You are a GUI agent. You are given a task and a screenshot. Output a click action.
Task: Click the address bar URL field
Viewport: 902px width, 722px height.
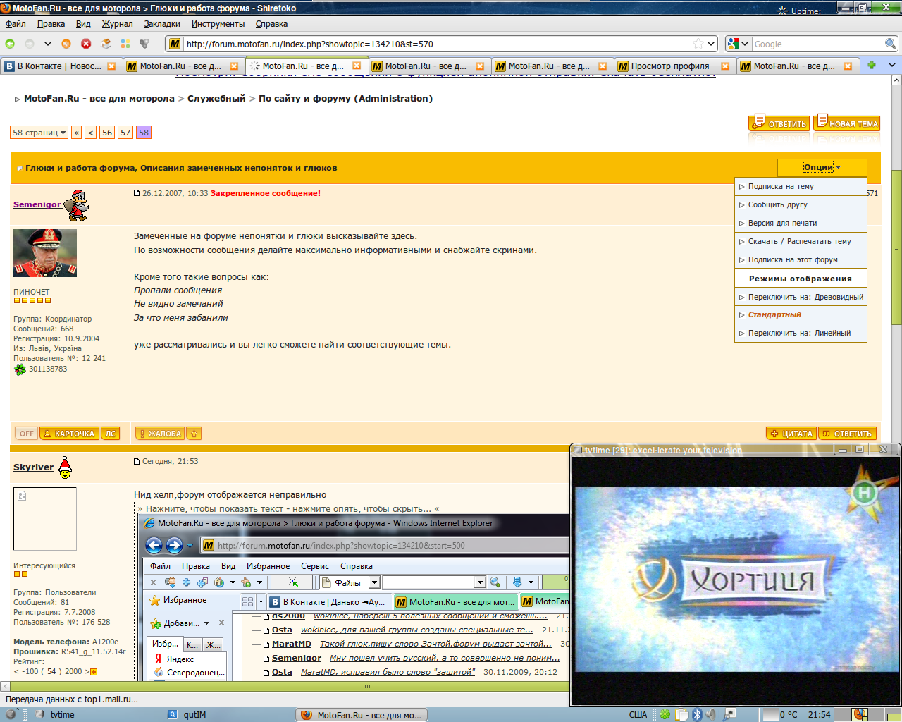[x=437, y=44]
